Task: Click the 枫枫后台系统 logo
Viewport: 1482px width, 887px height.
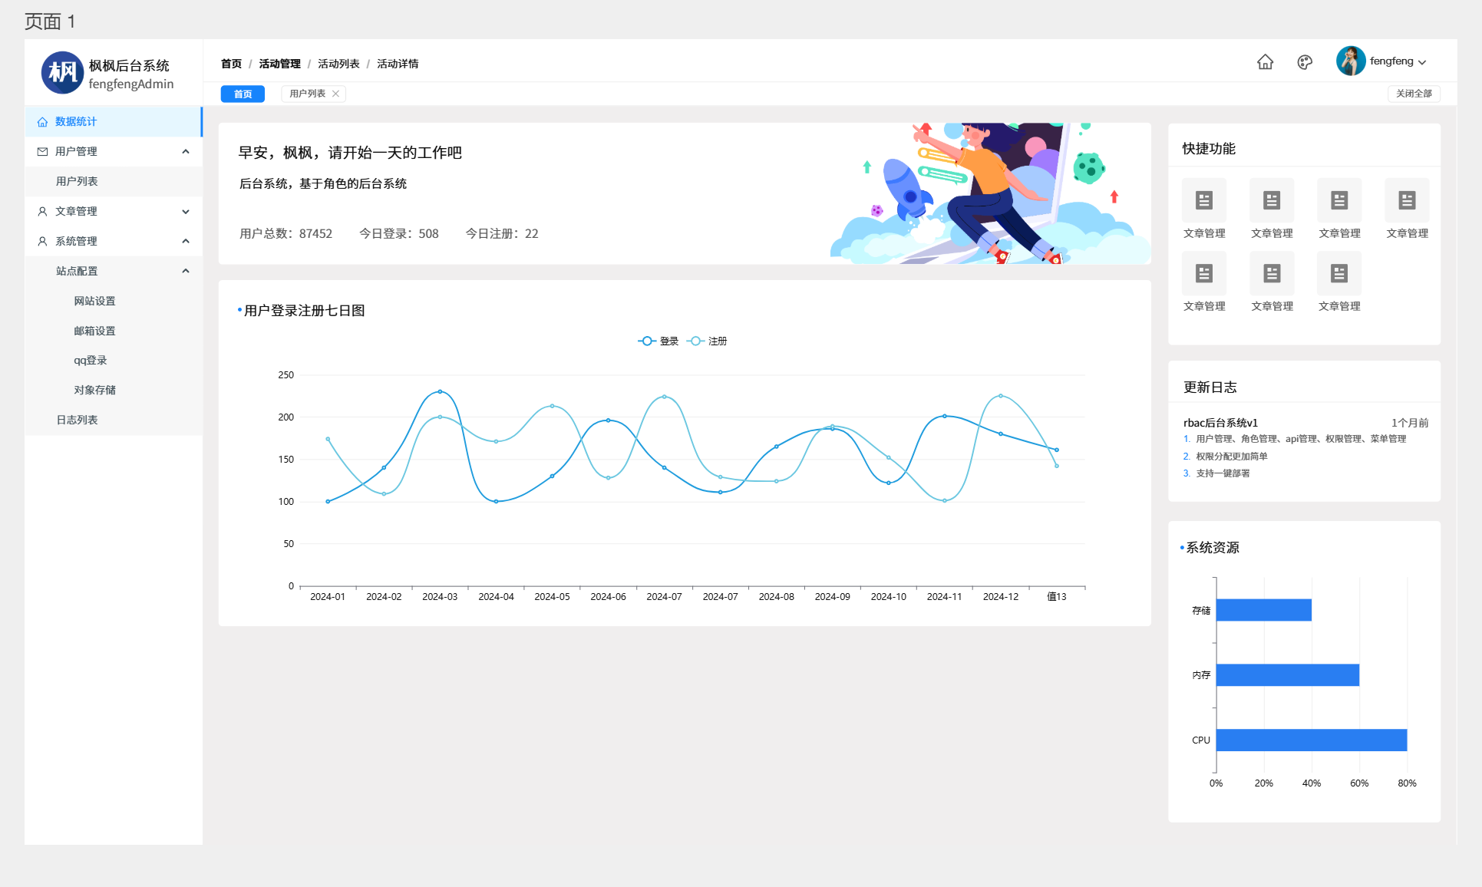Action: [x=62, y=73]
